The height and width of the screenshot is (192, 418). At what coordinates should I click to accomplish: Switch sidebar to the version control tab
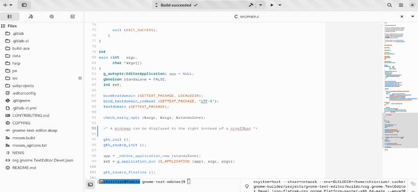[x=52, y=17]
